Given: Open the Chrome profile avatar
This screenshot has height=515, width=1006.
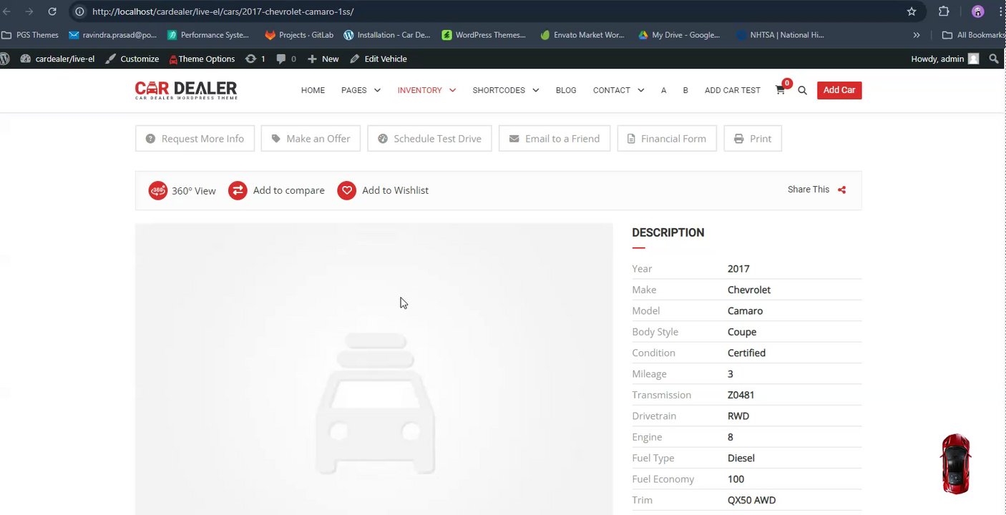Looking at the screenshot, I should 977,11.
